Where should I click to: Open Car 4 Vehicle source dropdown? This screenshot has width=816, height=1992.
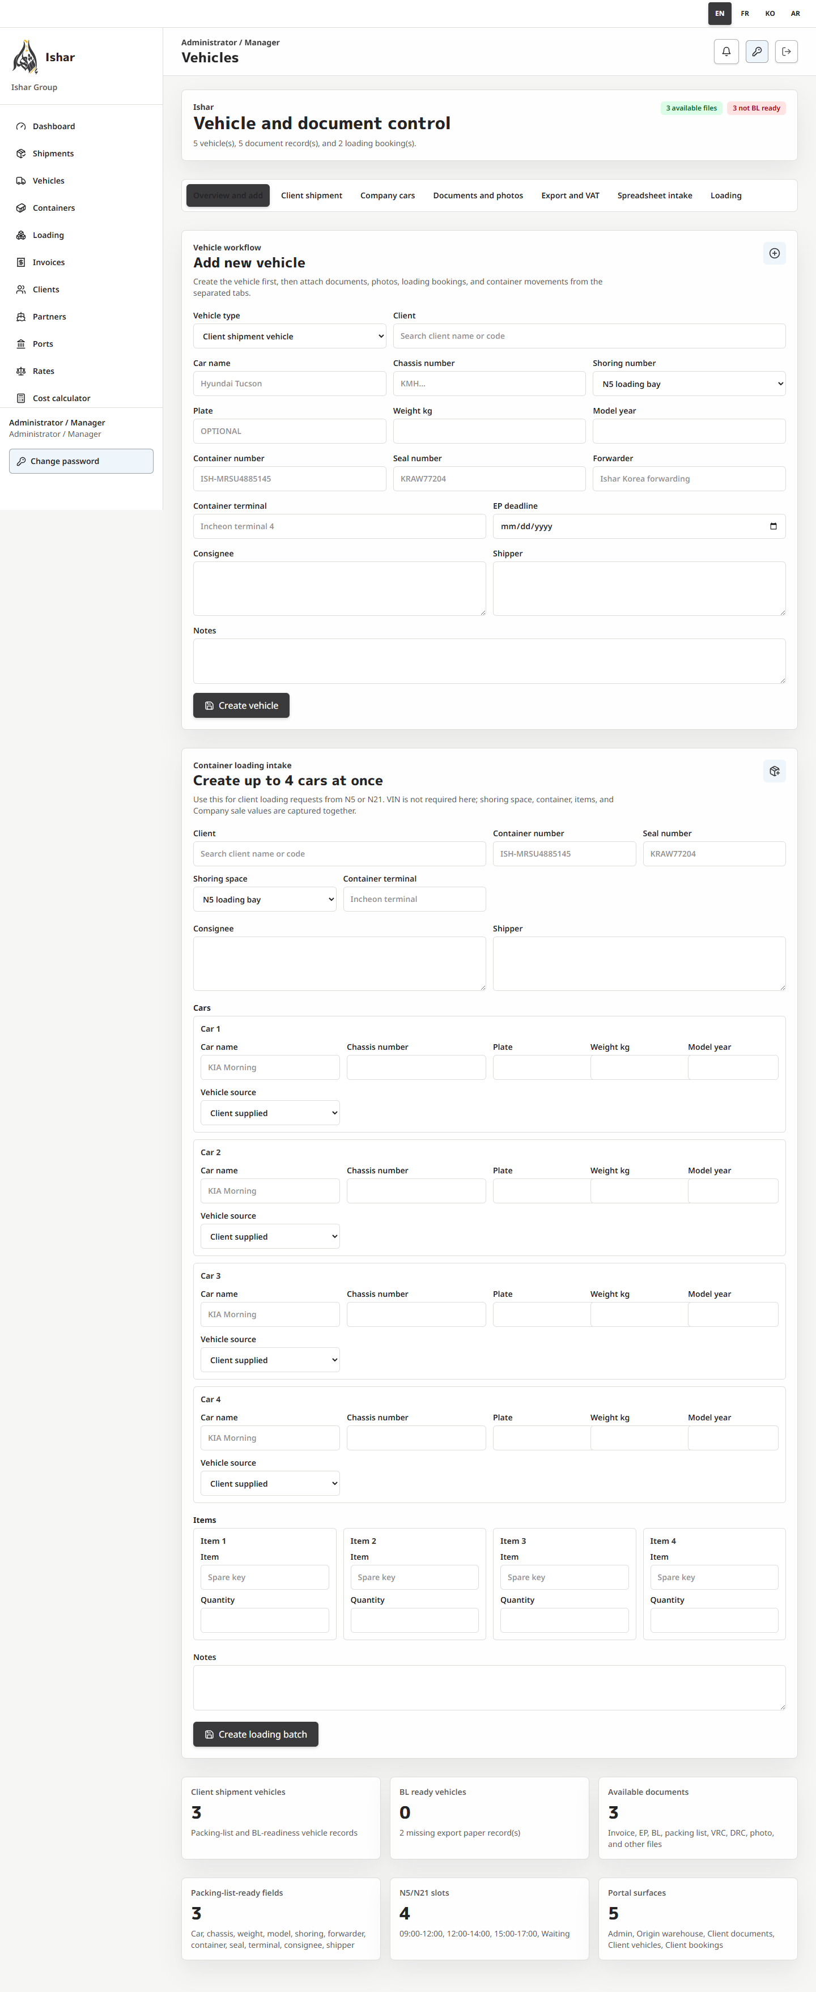coord(270,1483)
